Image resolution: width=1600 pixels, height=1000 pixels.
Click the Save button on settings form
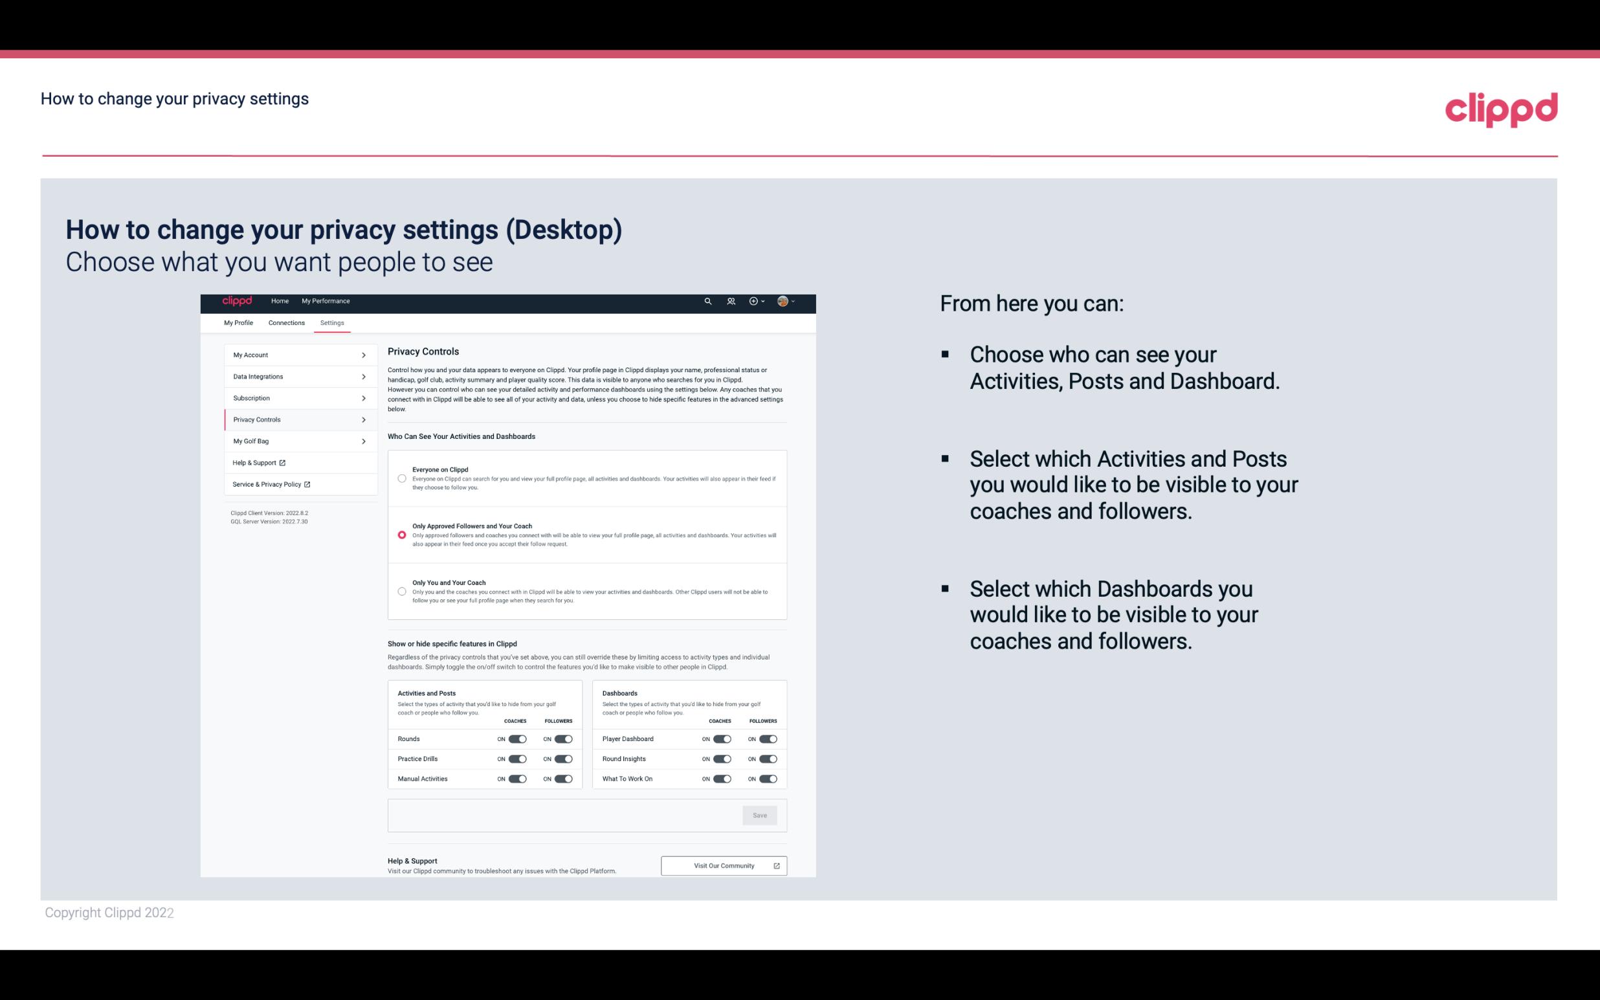761,816
